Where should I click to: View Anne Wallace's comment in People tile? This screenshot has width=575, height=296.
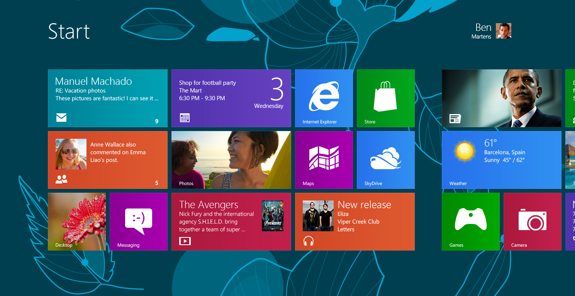[x=107, y=160]
